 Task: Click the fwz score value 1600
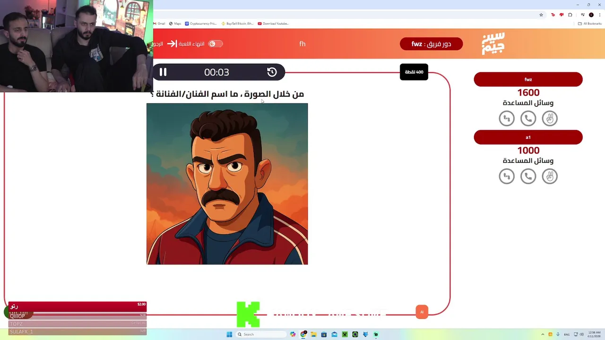pyautogui.click(x=528, y=93)
